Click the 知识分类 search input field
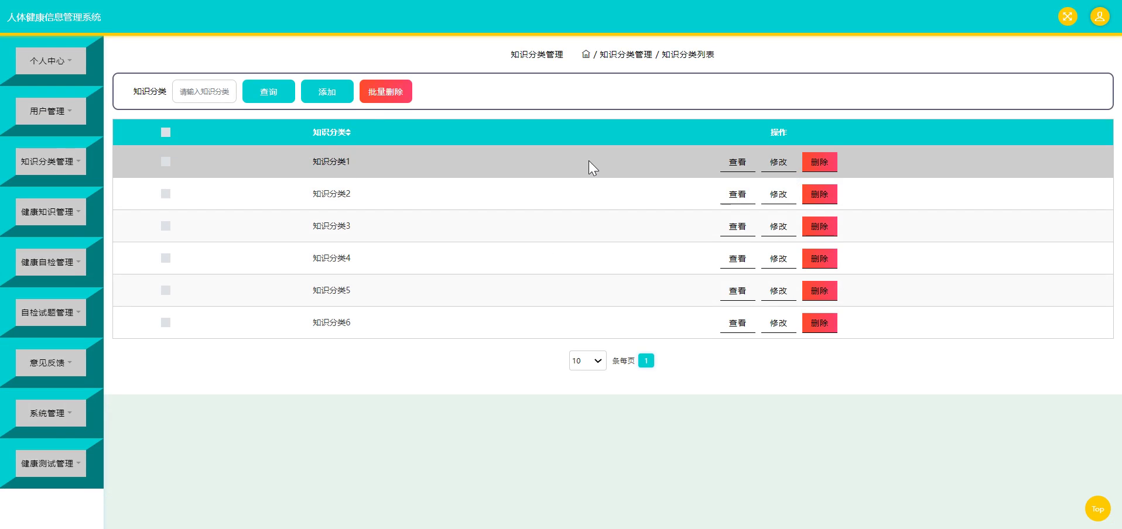1122x529 pixels. pos(204,91)
